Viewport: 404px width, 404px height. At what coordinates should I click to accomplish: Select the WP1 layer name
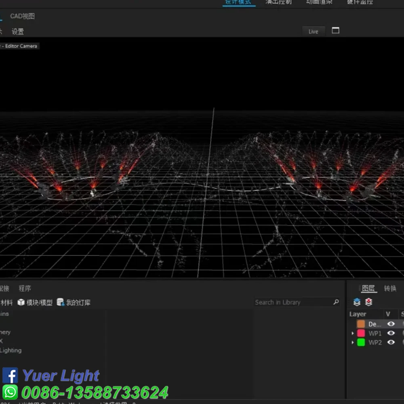pyautogui.click(x=375, y=333)
